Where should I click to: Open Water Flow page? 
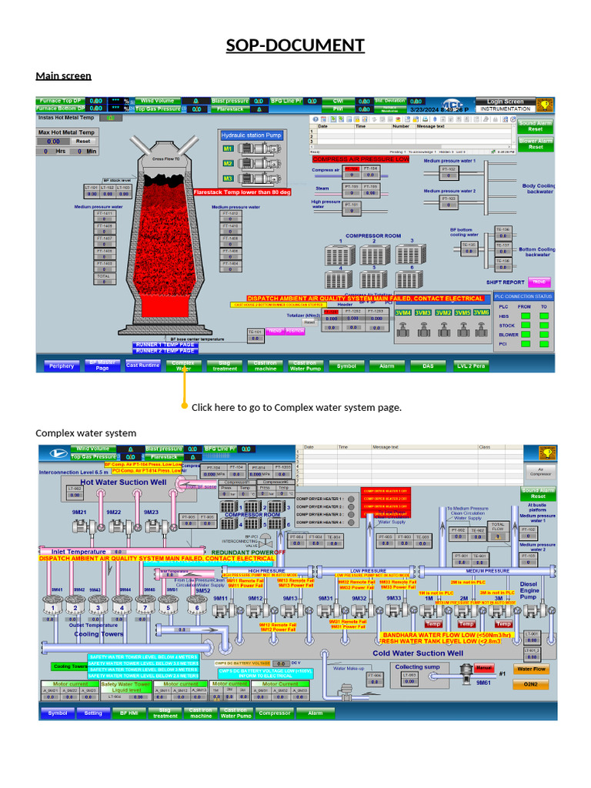(x=531, y=669)
